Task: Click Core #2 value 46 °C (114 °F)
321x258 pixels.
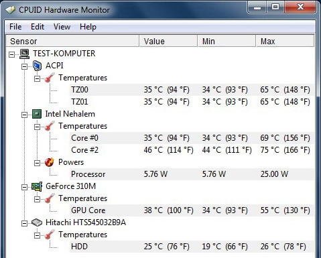Action: (169, 150)
